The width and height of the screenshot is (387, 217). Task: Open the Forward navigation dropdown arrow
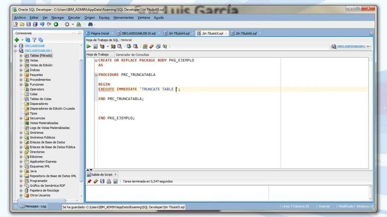(x=73, y=24)
